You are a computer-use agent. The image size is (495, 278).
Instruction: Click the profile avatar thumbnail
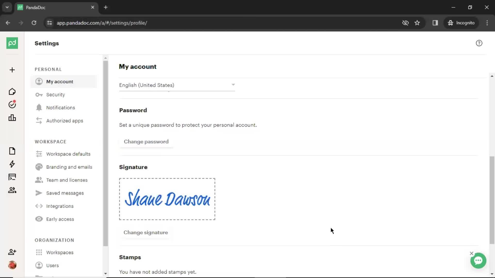[12, 265]
